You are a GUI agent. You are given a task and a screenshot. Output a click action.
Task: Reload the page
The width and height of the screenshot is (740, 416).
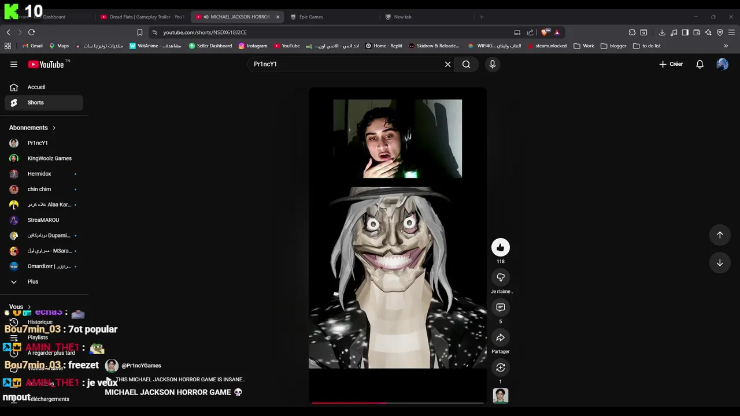[31, 32]
